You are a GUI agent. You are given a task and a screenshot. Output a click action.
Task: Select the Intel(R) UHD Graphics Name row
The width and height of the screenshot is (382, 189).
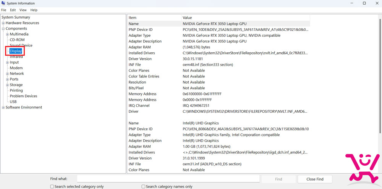pos(219,123)
